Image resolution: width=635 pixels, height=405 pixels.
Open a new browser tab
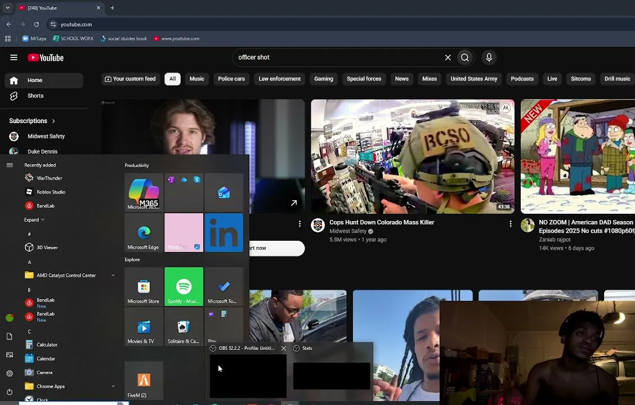click(112, 8)
